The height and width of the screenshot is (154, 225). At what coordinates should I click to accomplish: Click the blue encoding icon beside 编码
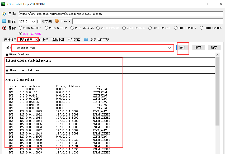click(x=4, y=21)
